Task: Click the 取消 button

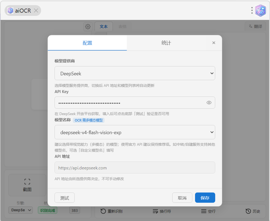Action: (x=182, y=198)
